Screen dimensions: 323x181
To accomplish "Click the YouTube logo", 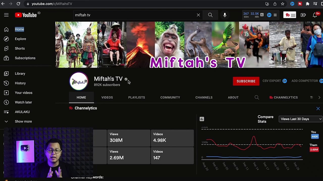I will point(26,15).
